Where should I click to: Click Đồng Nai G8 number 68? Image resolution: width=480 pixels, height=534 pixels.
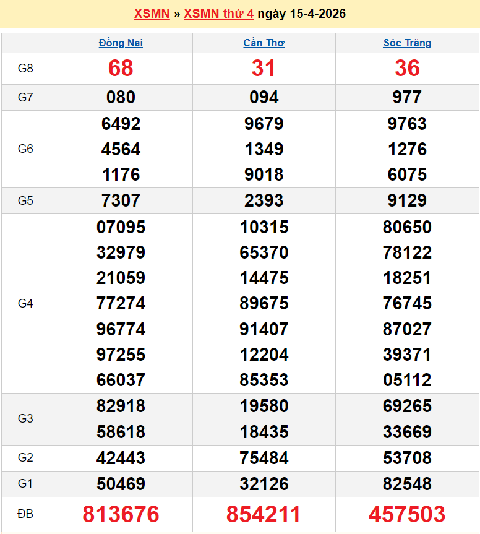pyautogui.click(x=121, y=69)
